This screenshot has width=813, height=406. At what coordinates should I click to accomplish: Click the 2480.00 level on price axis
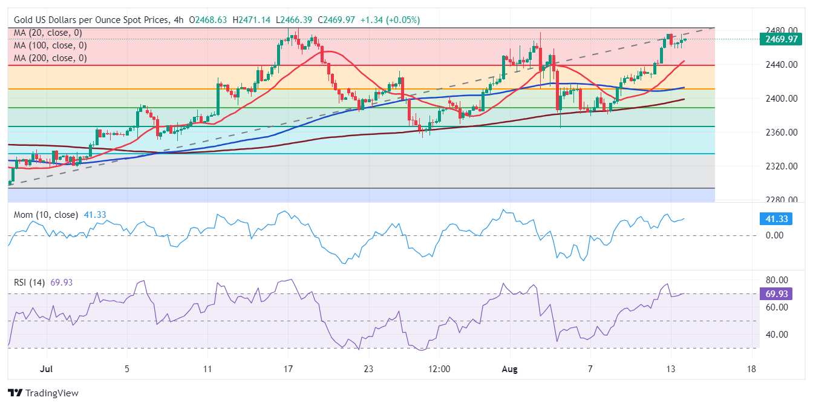[780, 30]
